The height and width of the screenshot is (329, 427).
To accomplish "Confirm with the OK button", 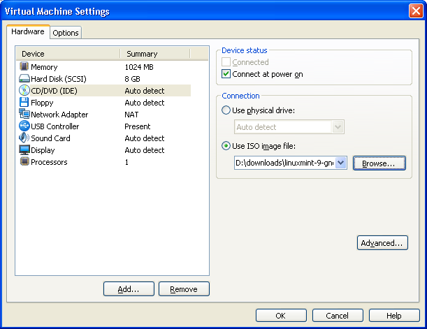I will [281, 316].
